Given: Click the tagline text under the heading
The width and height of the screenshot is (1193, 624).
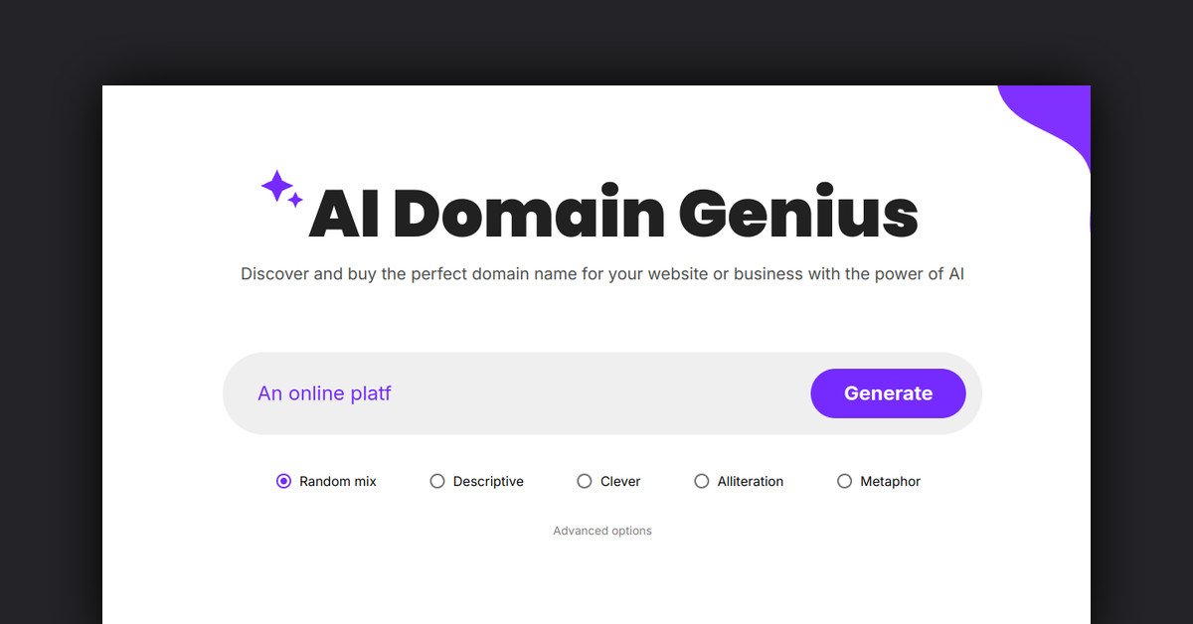Looking at the screenshot, I should [602, 274].
